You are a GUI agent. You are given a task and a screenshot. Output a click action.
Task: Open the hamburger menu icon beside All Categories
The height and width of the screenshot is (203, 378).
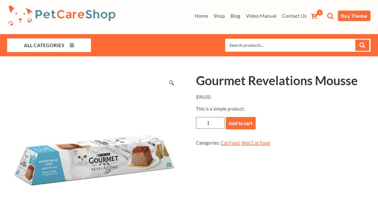pyautogui.click(x=72, y=45)
